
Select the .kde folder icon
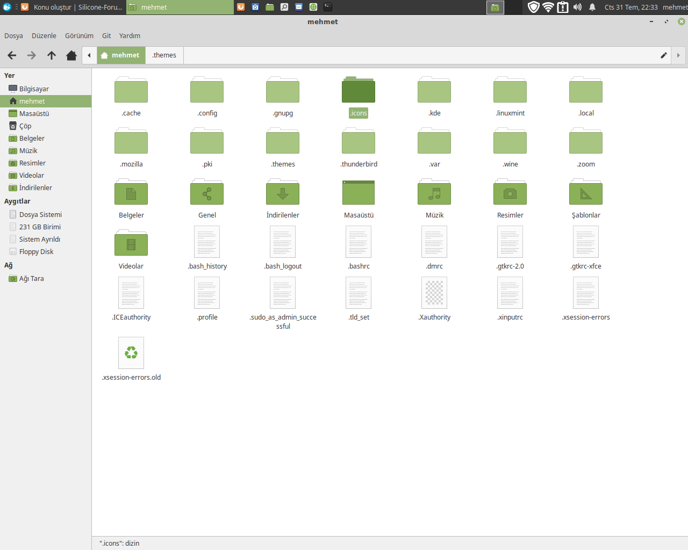tap(434, 90)
